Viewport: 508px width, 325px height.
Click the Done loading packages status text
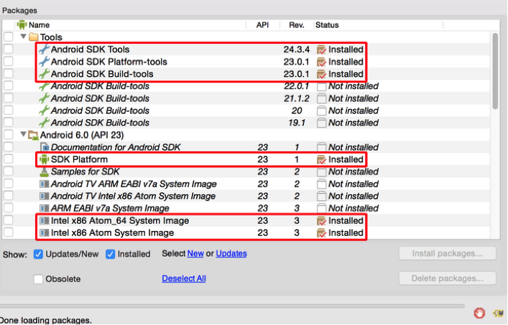click(x=46, y=321)
